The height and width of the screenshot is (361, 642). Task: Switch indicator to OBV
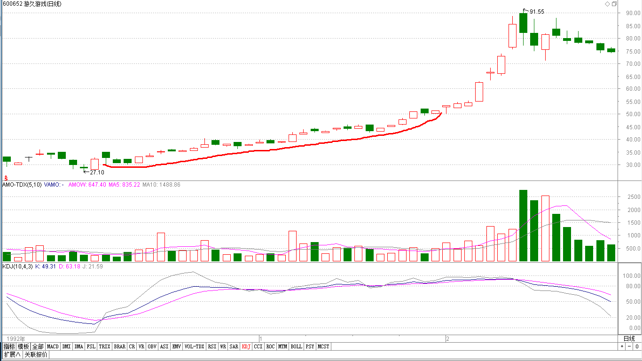point(152,346)
